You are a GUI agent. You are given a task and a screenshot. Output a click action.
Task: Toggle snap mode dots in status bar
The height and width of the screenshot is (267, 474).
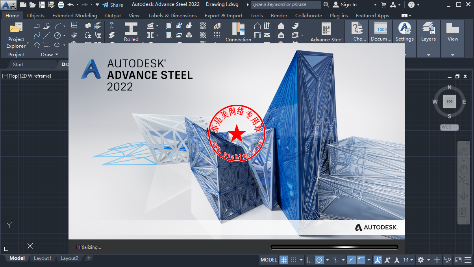coord(293,260)
